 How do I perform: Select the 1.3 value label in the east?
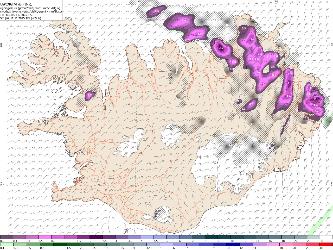[317, 111]
